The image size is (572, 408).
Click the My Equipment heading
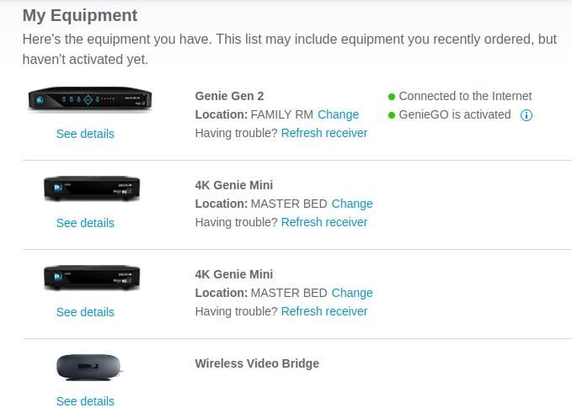(80, 16)
